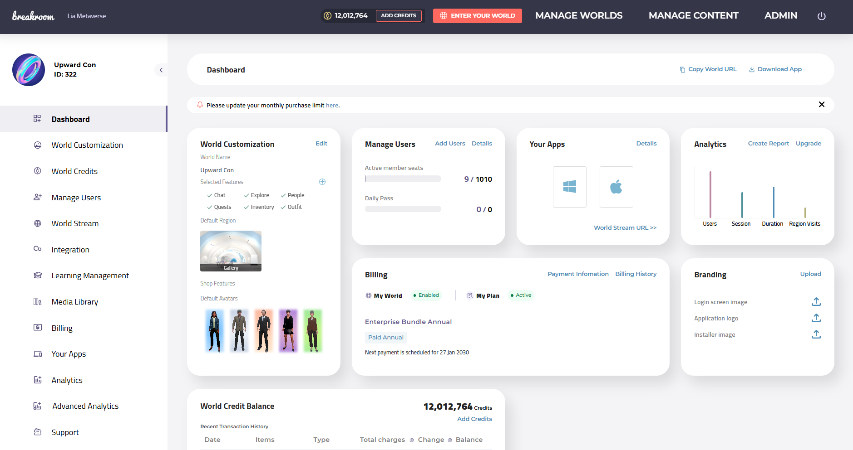The image size is (853, 450).
Task: Click Upgrade in Analytics card
Action: [809, 144]
